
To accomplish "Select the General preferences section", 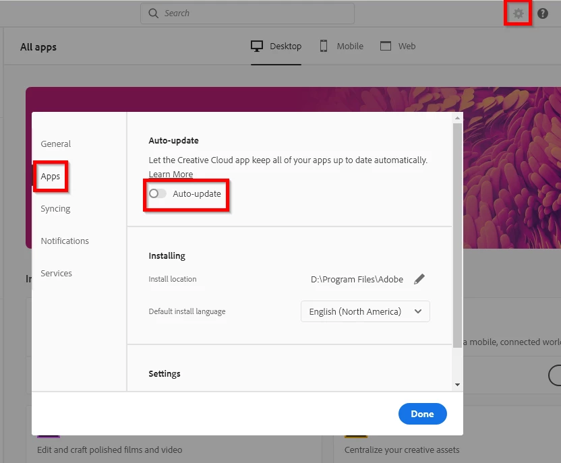I will 56,144.
